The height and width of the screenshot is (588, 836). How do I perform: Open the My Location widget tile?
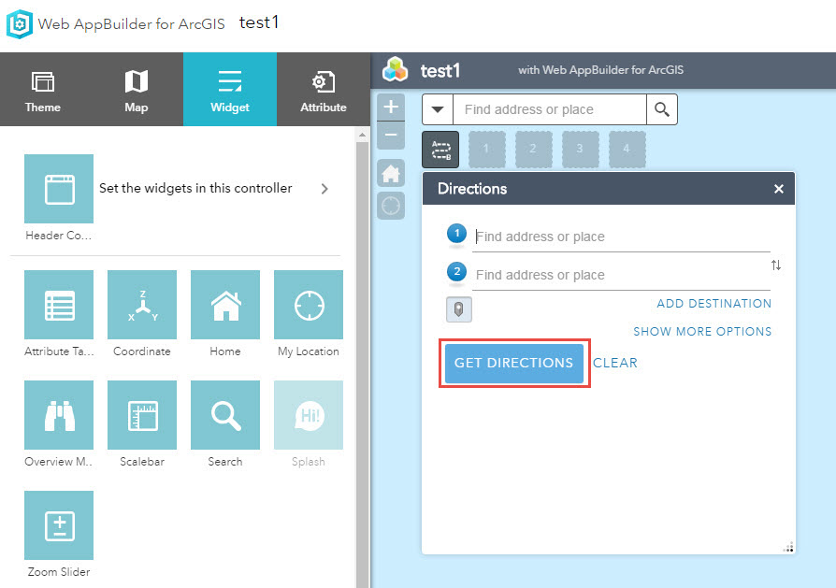tap(309, 305)
